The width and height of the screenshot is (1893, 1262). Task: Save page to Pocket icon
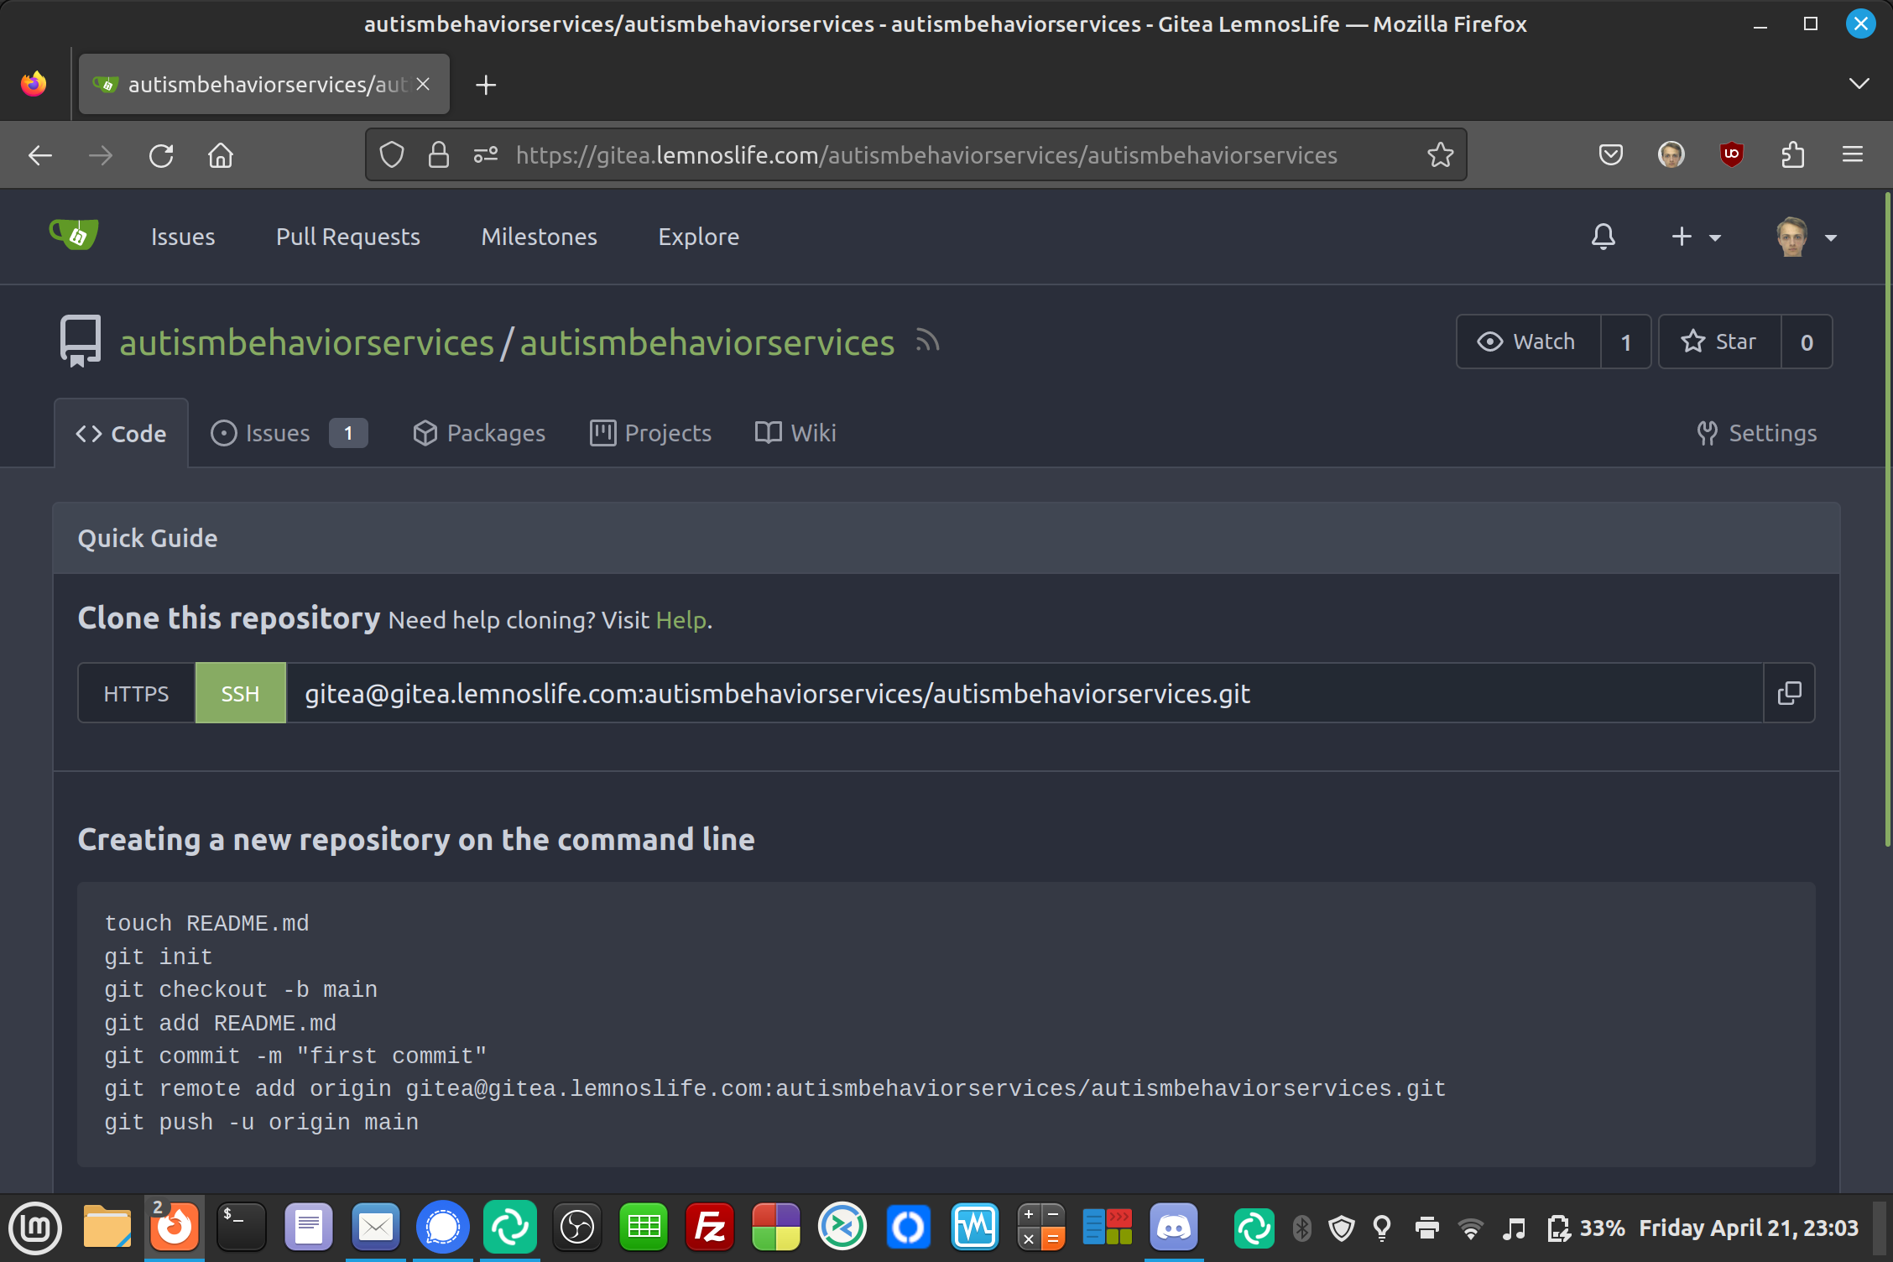click(1610, 154)
